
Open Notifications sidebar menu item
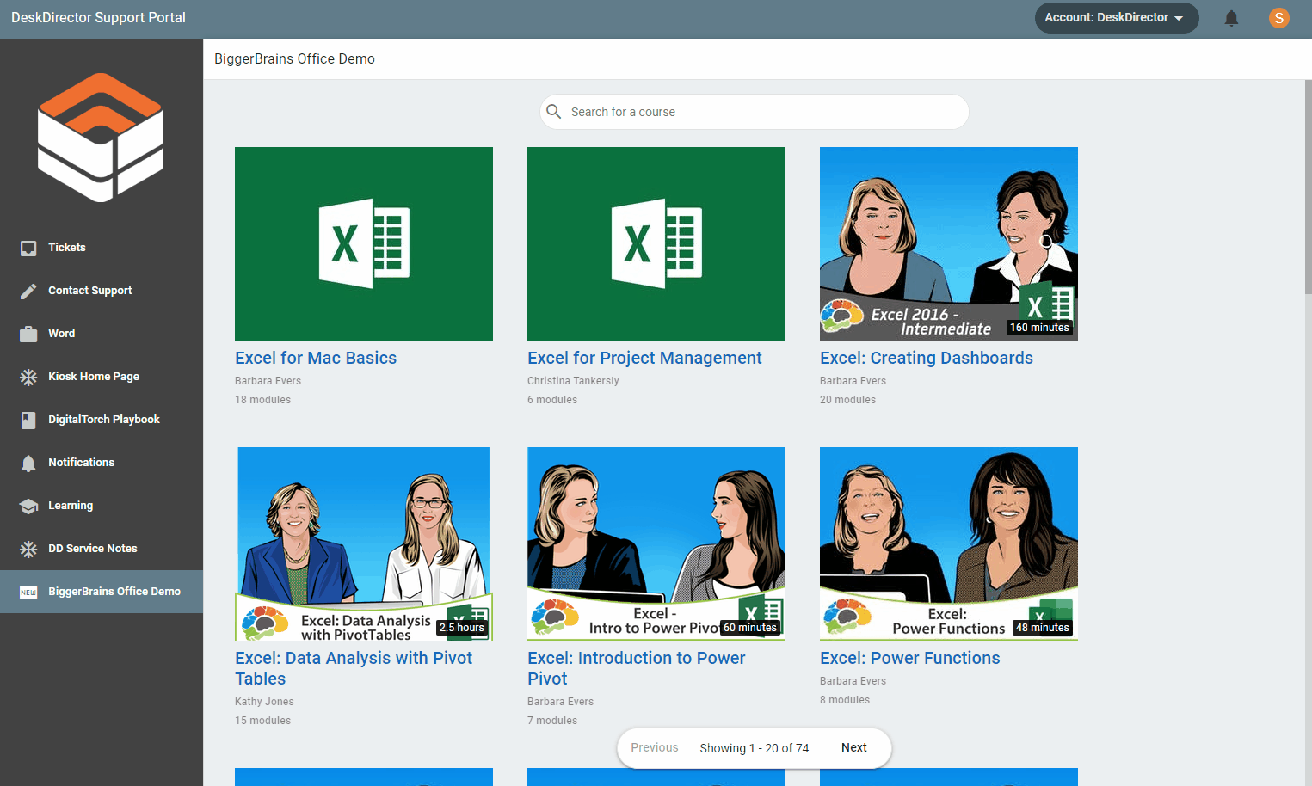click(x=102, y=463)
